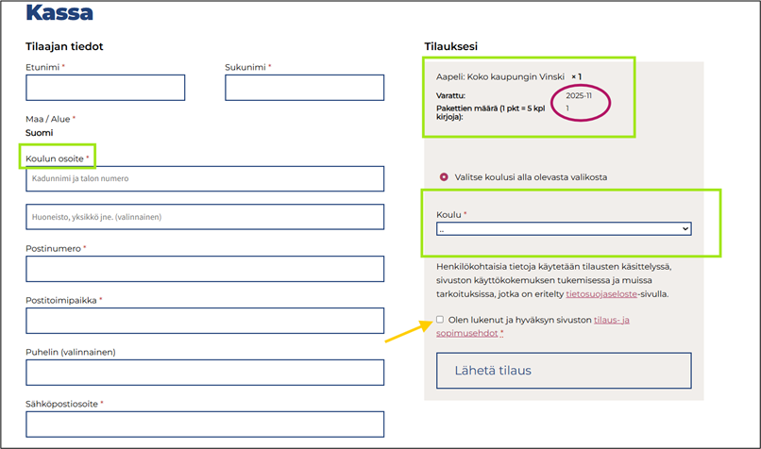Click the Suomi country value
The height and width of the screenshot is (449, 761).
pyautogui.click(x=39, y=133)
